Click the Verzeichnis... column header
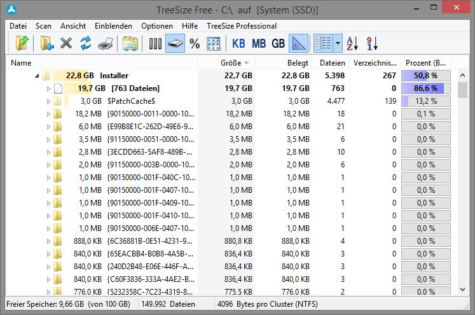The height and width of the screenshot is (315, 475). (x=375, y=63)
